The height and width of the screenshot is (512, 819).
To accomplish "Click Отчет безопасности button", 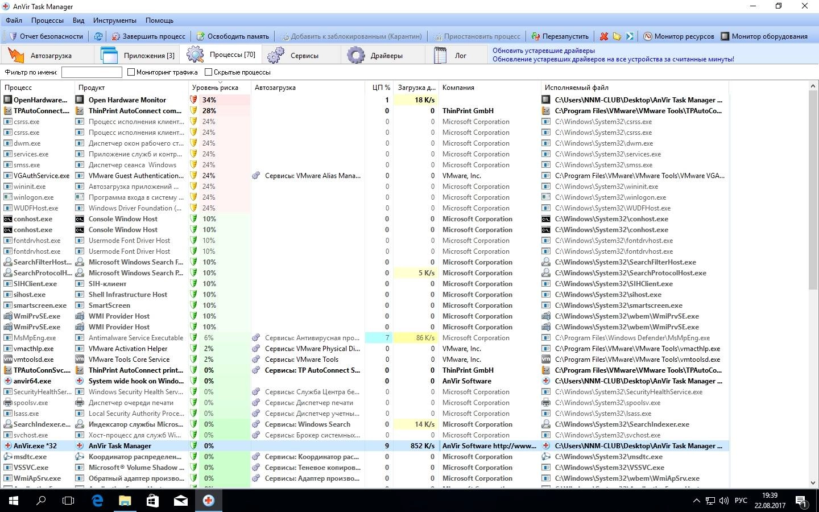I will click(x=45, y=36).
